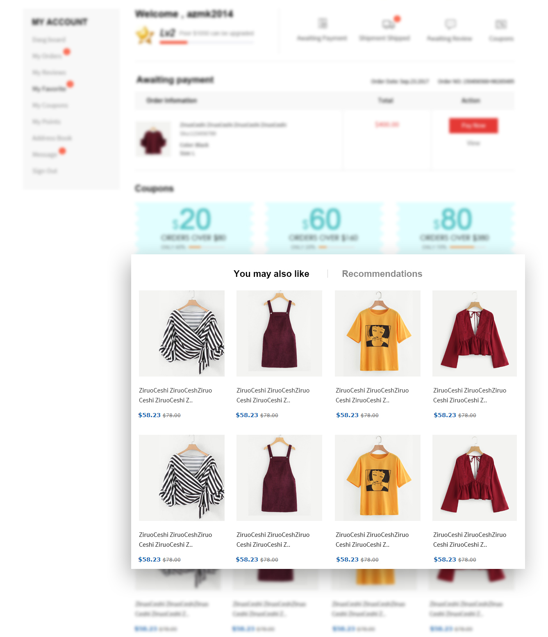Click ordered item thumbnail in Awaiting payment

(x=153, y=139)
